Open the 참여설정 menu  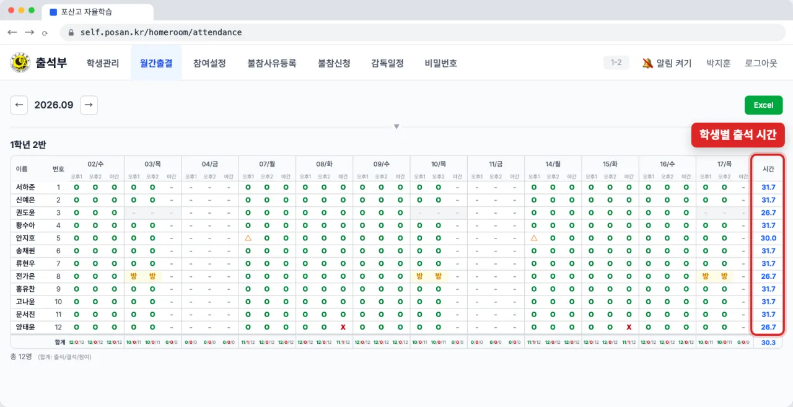click(x=209, y=63)
